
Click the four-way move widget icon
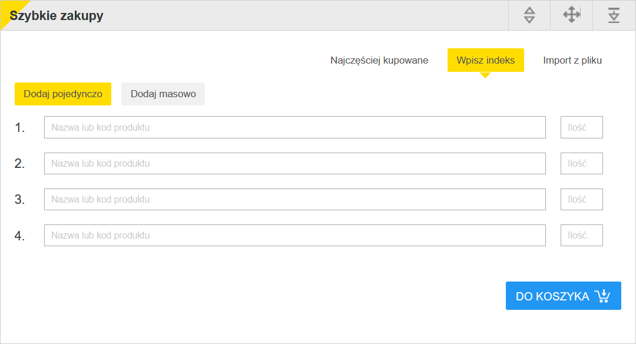571,15
